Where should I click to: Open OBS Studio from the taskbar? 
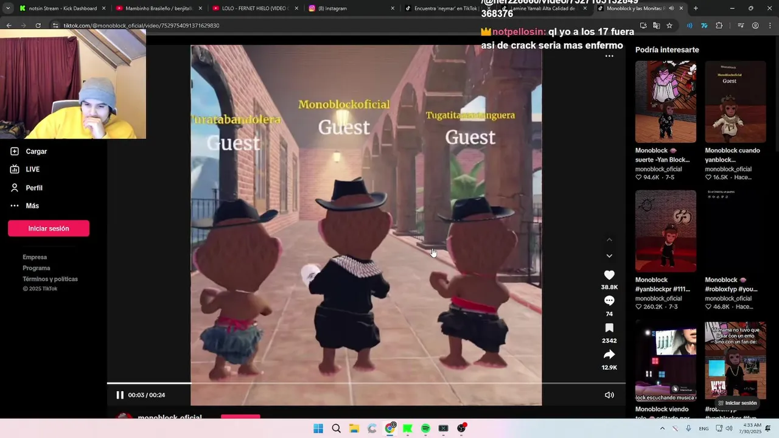pos(461,428)
